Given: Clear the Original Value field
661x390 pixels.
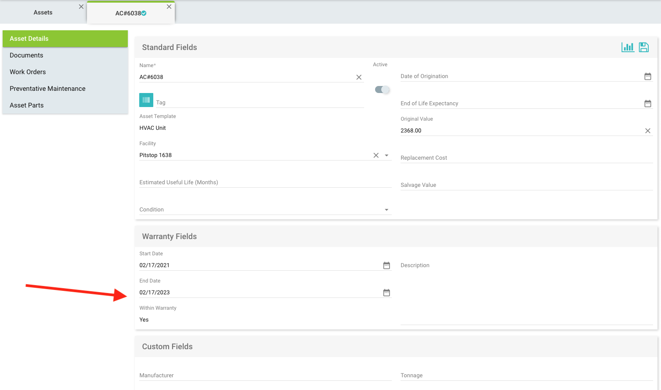Looking at the screenshot, I should [647, 131].
